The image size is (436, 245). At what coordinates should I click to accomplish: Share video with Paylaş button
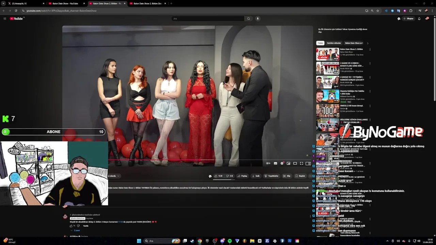click(242, 176)
